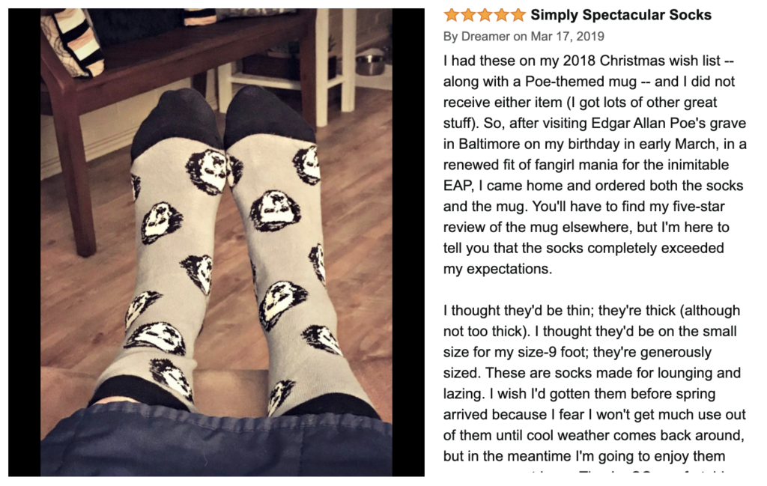Click the first gold rating star
The height and width of the screenshot is (486, 767).
452,15
